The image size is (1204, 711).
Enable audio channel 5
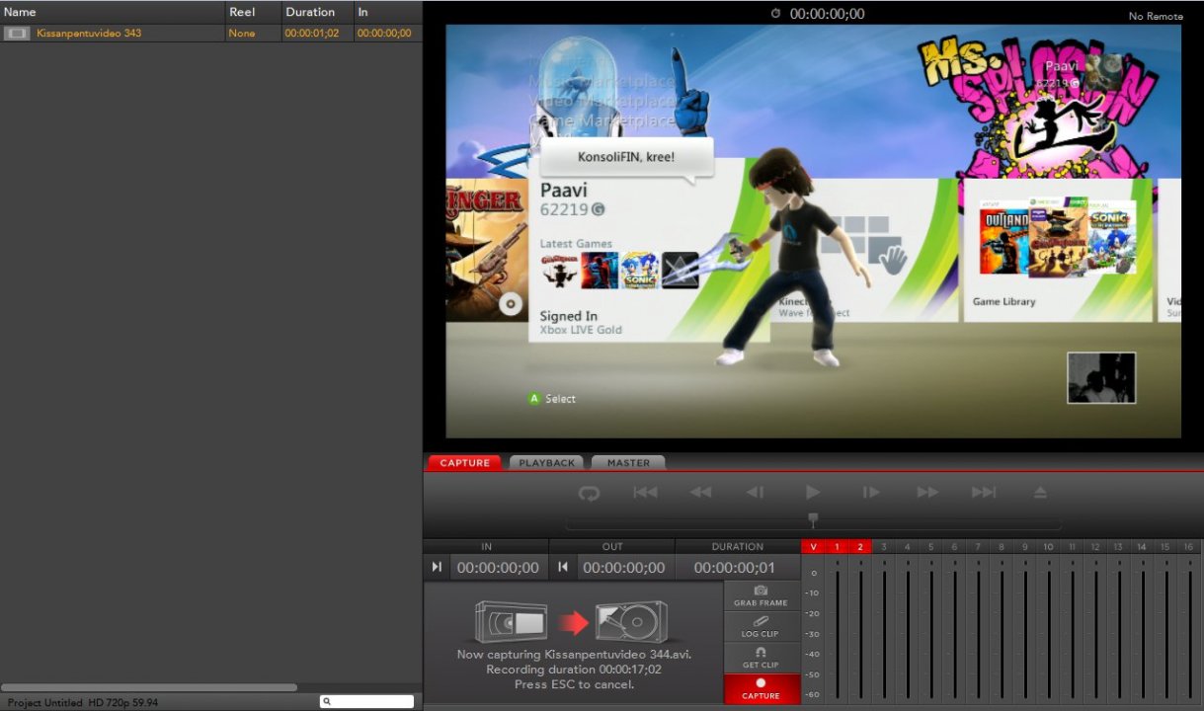click(930, 547)
